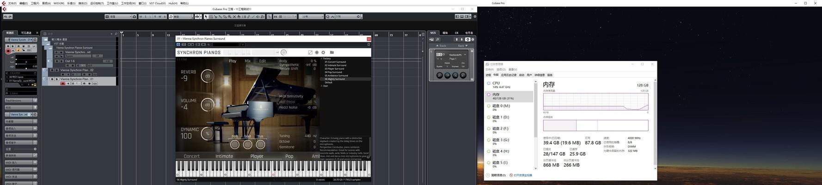The width and height of the screenshot is (822, 185).
Task: Open the 进程 tab in Task Manager
Action: pyautogui.click(x=488, y=75)
